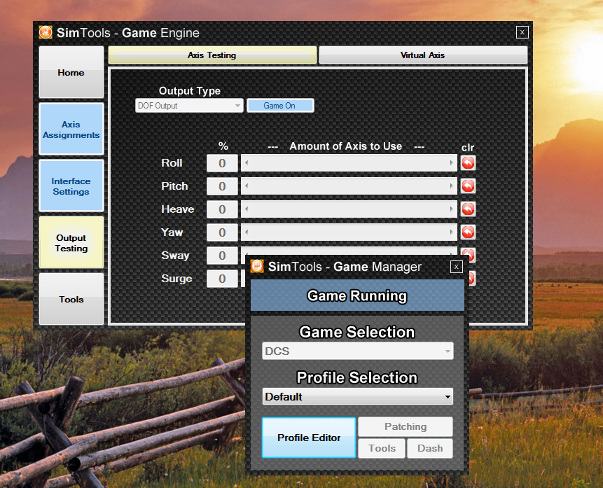Select Output Testing section

tap(71, 243)
